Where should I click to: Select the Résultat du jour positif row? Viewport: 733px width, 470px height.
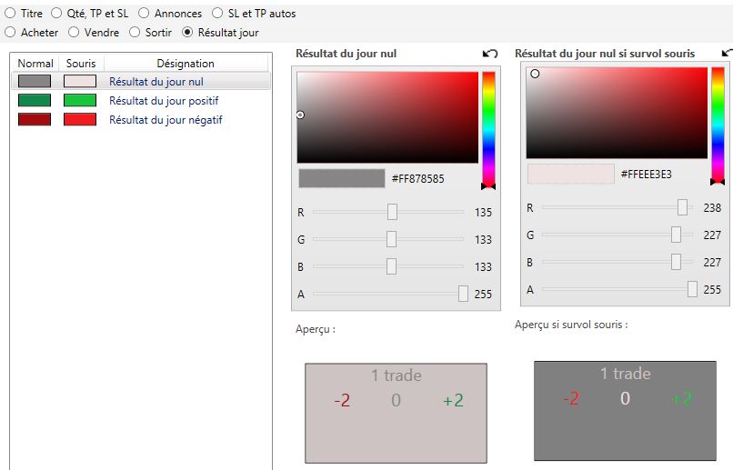(164, 100)
